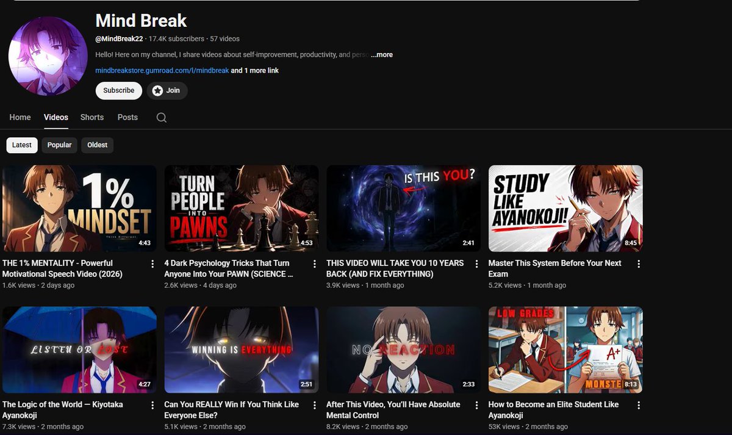The width and height of the screenshot is (732, 435).
Task: Play the WINNING IS EVERYTHING thumbnail
Action: pos(242,350)
